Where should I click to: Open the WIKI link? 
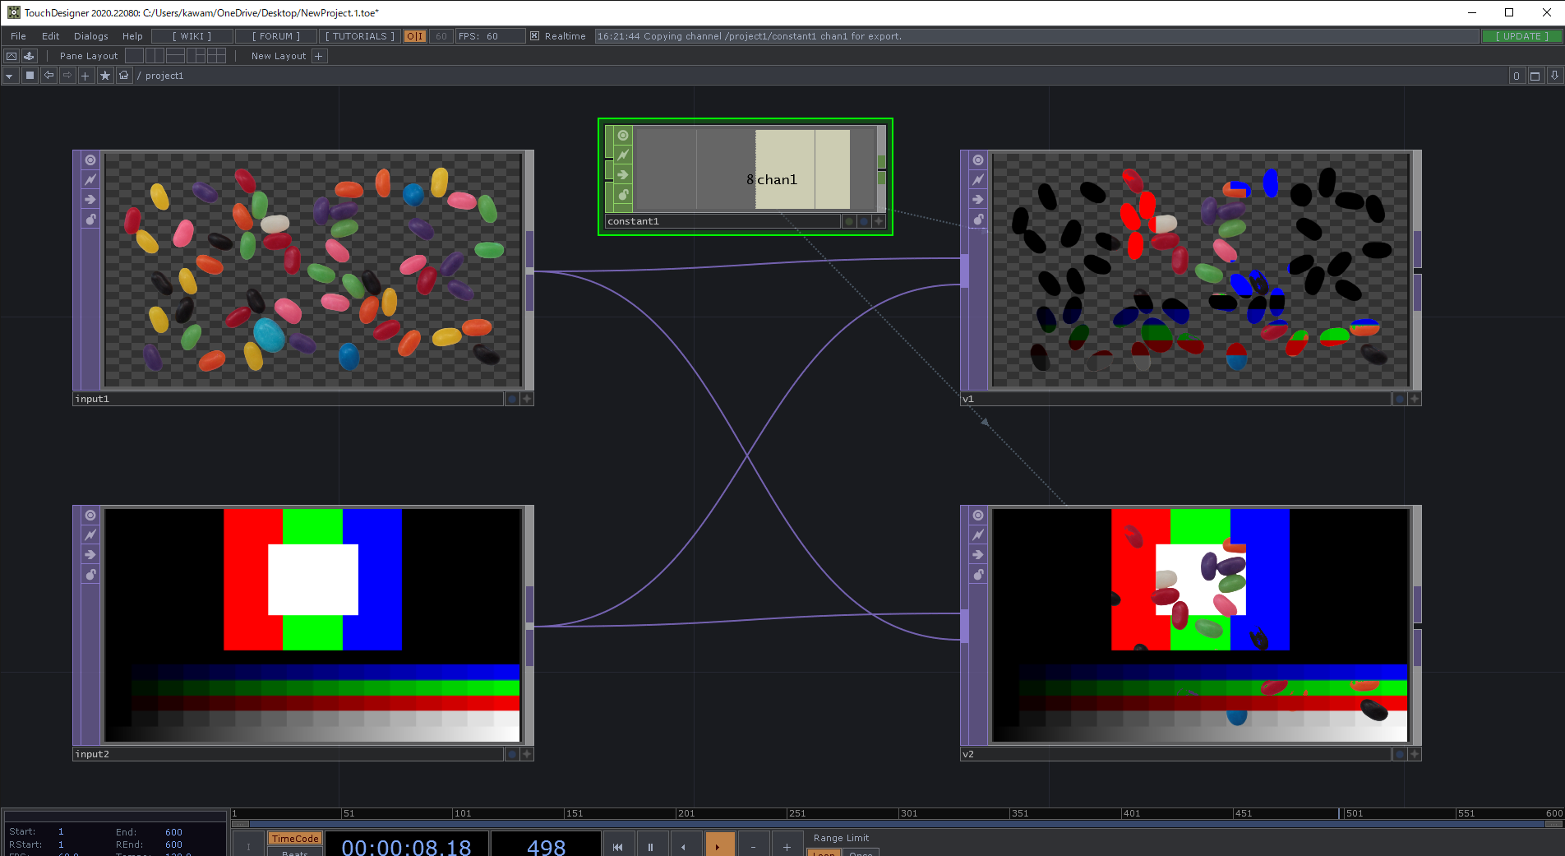[x=192, y=36]
